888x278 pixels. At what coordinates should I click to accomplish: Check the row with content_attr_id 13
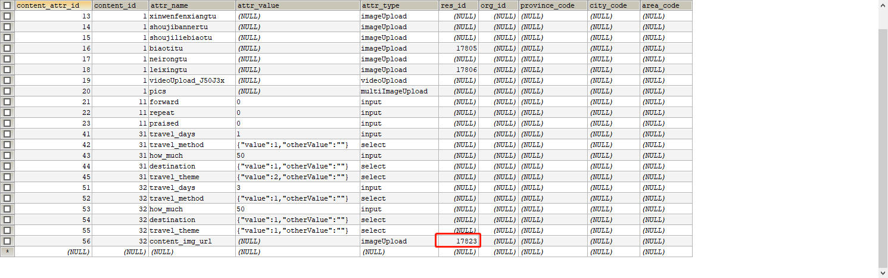(x=7, y=16)
